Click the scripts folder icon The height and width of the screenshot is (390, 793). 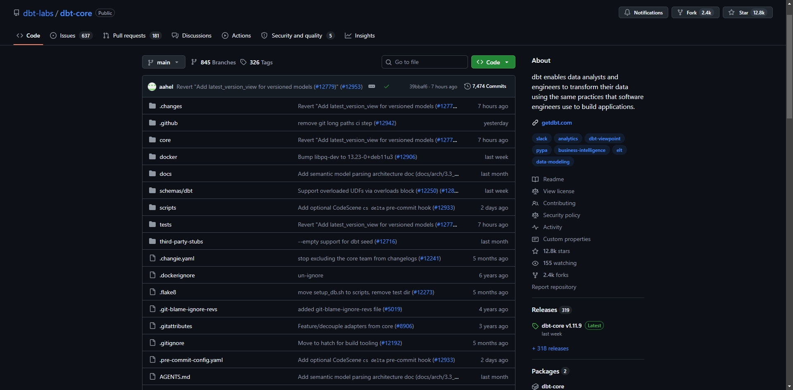pos(152,207)
